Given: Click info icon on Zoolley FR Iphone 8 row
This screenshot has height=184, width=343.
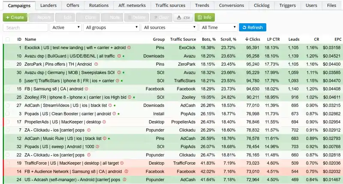Looking at the screenshot, I should pyautogui.click(x=129, y=97).
